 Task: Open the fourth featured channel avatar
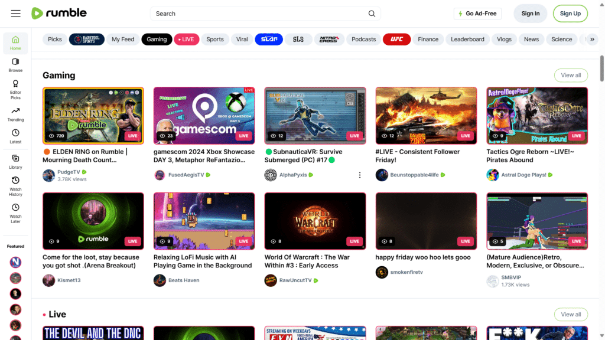coord(15,309)
